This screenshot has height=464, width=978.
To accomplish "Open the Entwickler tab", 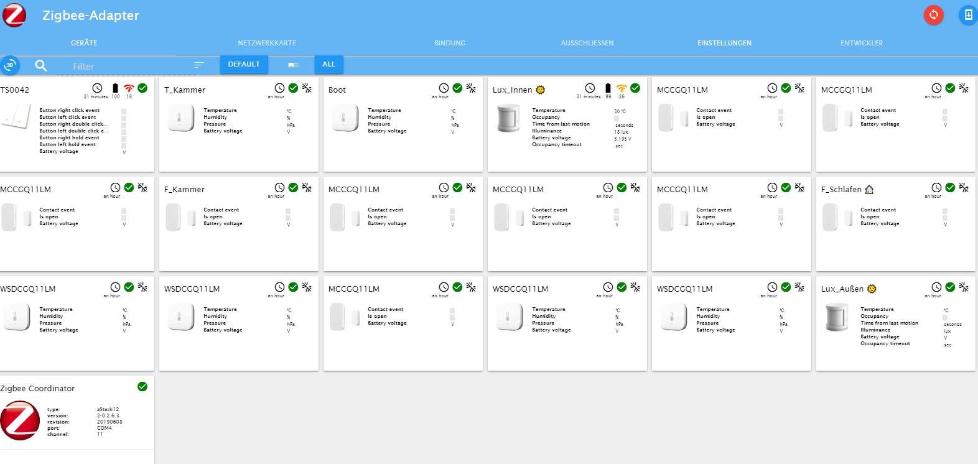I will click(862, 43).
